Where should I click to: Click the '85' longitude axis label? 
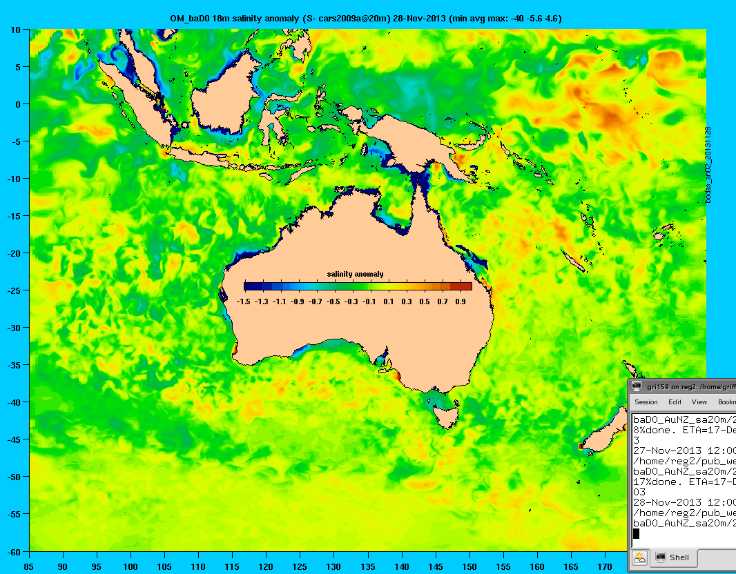click(x=29, y=566)
